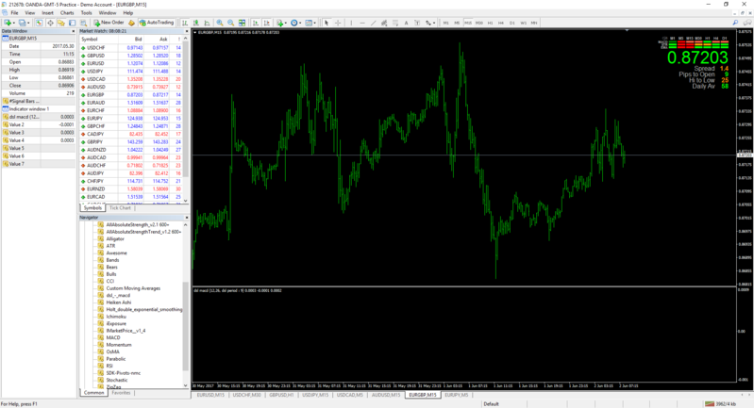Viewport: 754px width, 408px height.
Task: Select the Text (A) drawing tool
Action: (x=407, y=23)
